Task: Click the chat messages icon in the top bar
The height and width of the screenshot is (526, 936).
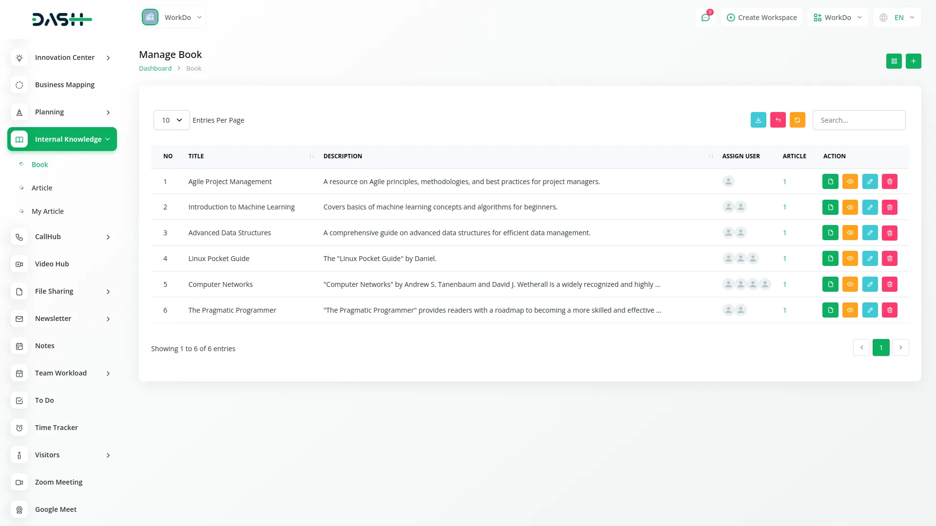Action: 705,17
